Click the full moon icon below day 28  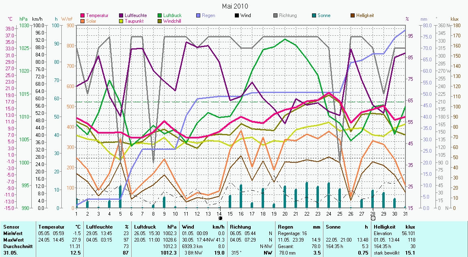click(x=373, y=218)
